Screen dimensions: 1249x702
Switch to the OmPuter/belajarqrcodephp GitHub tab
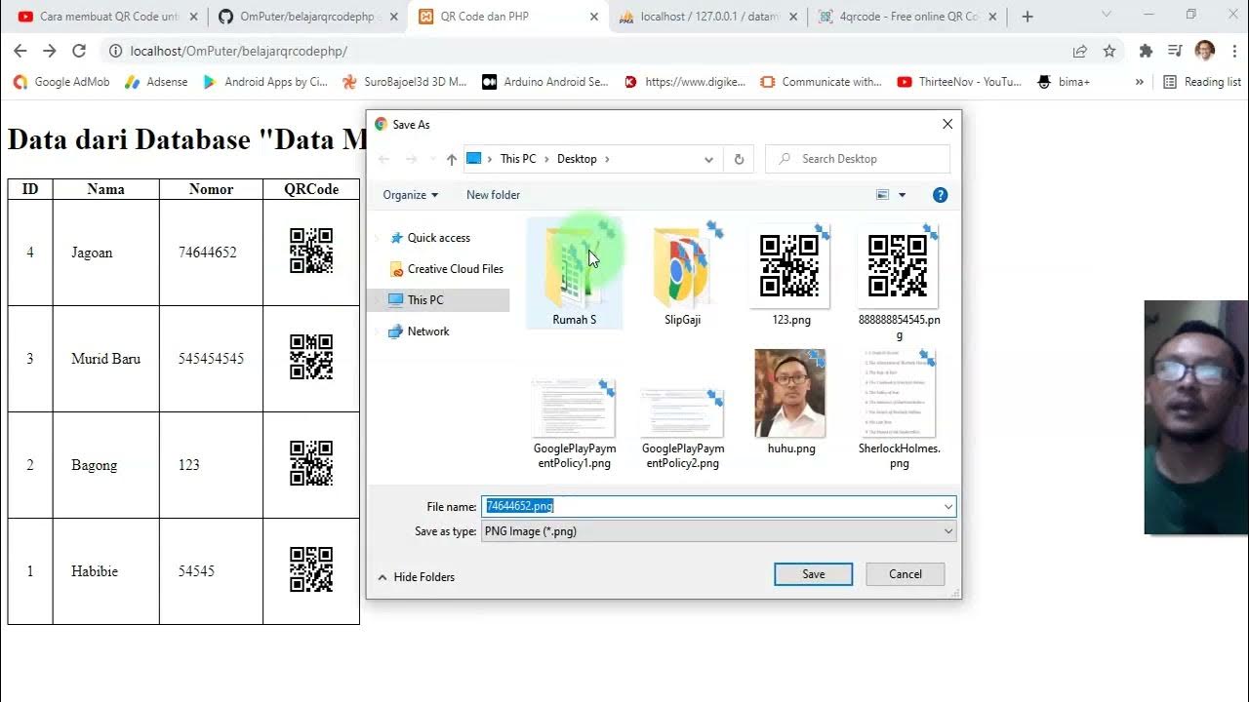click(305, 17)
